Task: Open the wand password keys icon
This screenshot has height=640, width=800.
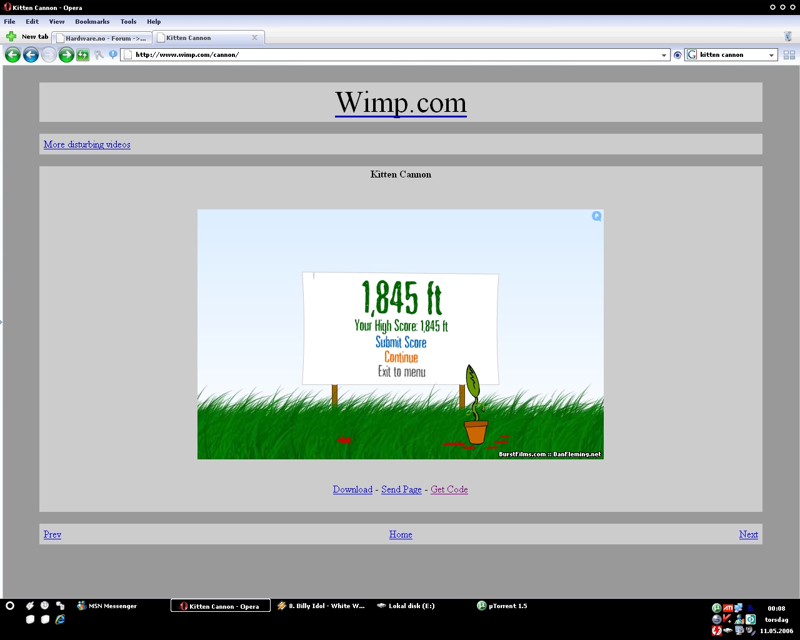Action: click(x=99, y=55)
